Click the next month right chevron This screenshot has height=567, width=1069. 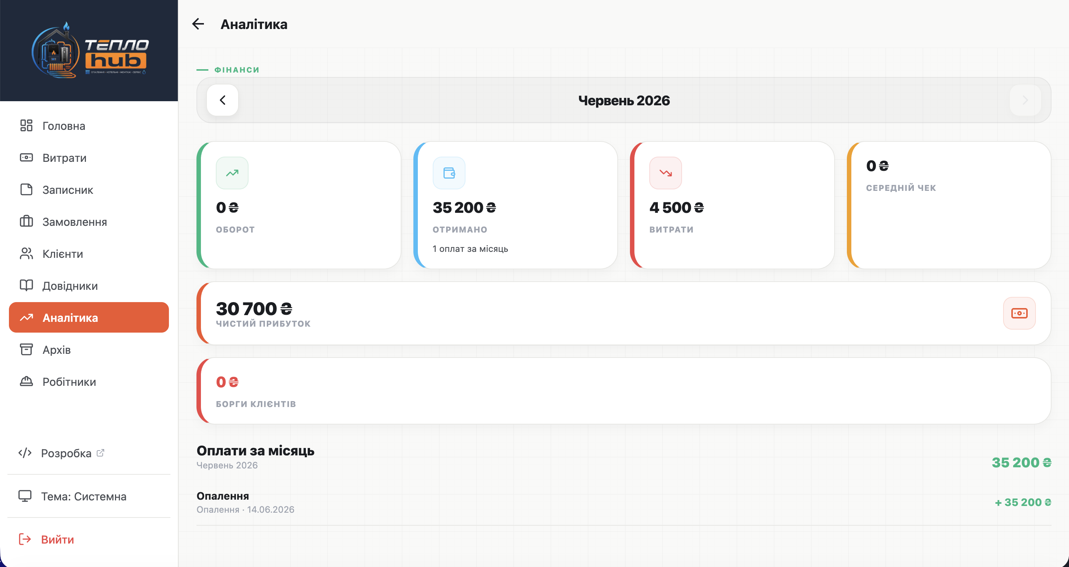coord(1025,100)
